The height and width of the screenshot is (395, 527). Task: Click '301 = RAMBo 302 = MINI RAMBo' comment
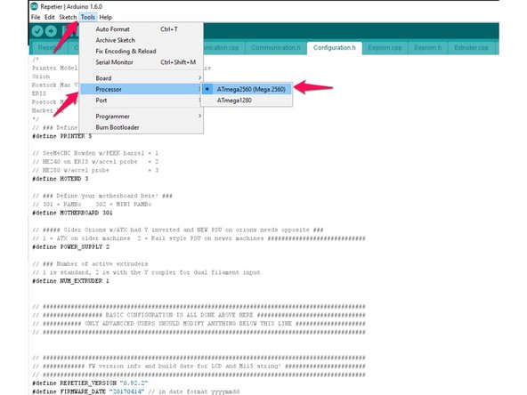click(92, 205)
